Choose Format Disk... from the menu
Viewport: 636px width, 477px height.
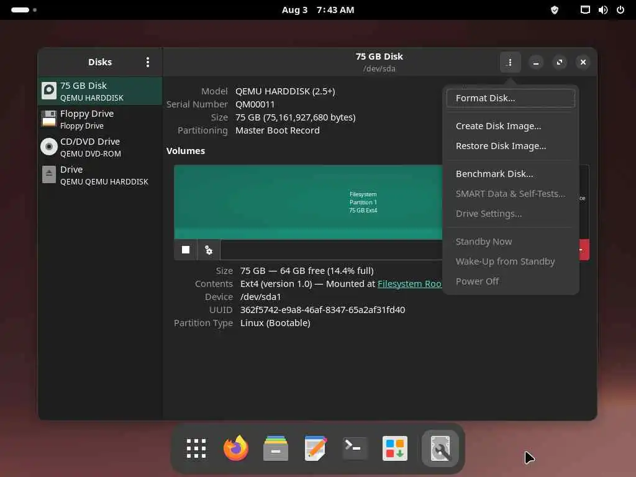[x=511, y=98]
